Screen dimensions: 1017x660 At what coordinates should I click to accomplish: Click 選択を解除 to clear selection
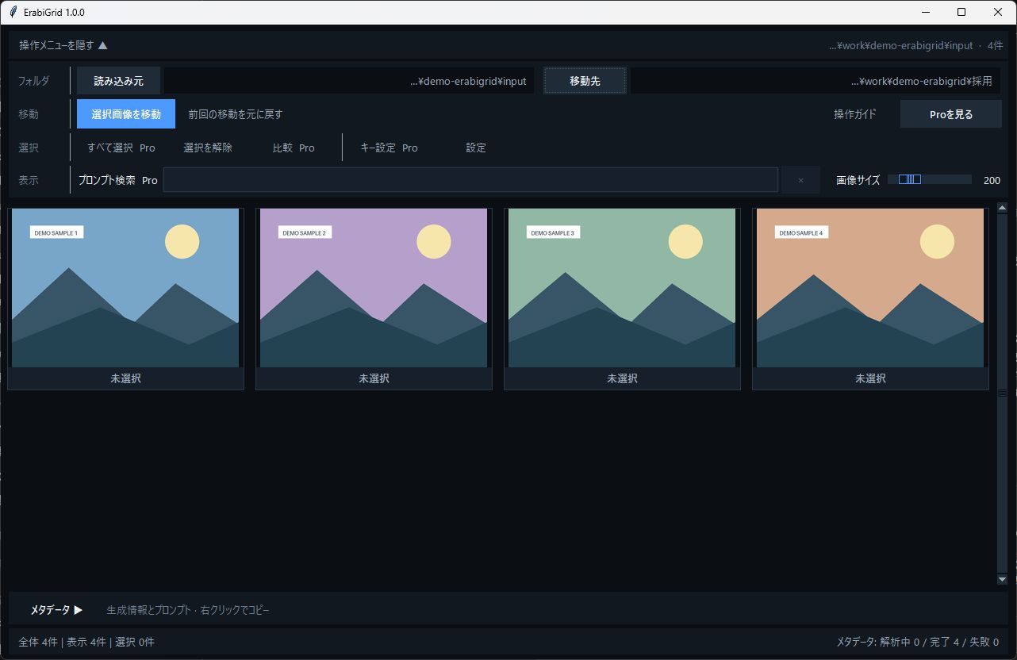pos(208,148)
